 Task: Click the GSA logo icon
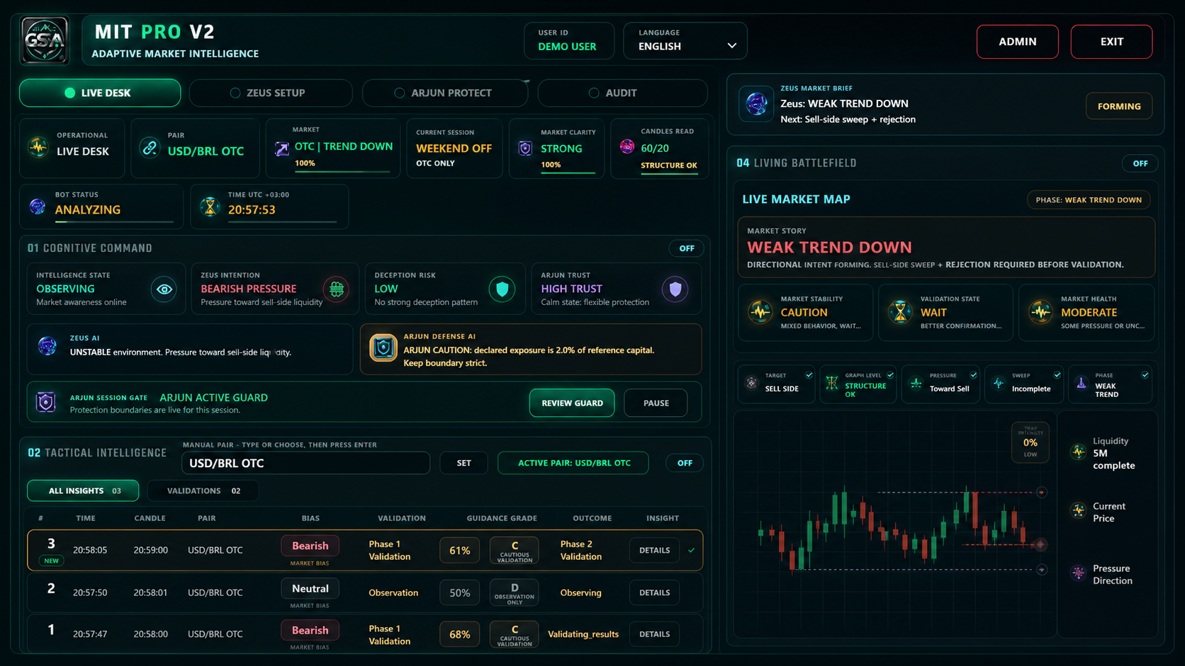point(45,41)
